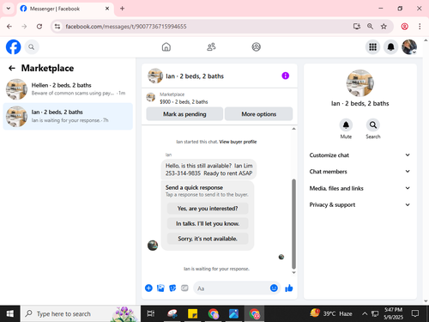Screen dimensions: 429x322
Task: Expand Media, files and links section
Action: (360, 188)
